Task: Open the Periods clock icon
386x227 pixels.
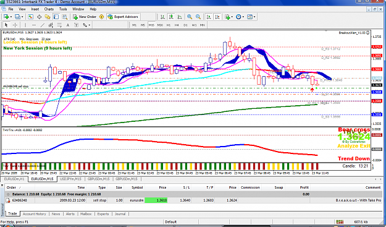Action: (238, 17)
